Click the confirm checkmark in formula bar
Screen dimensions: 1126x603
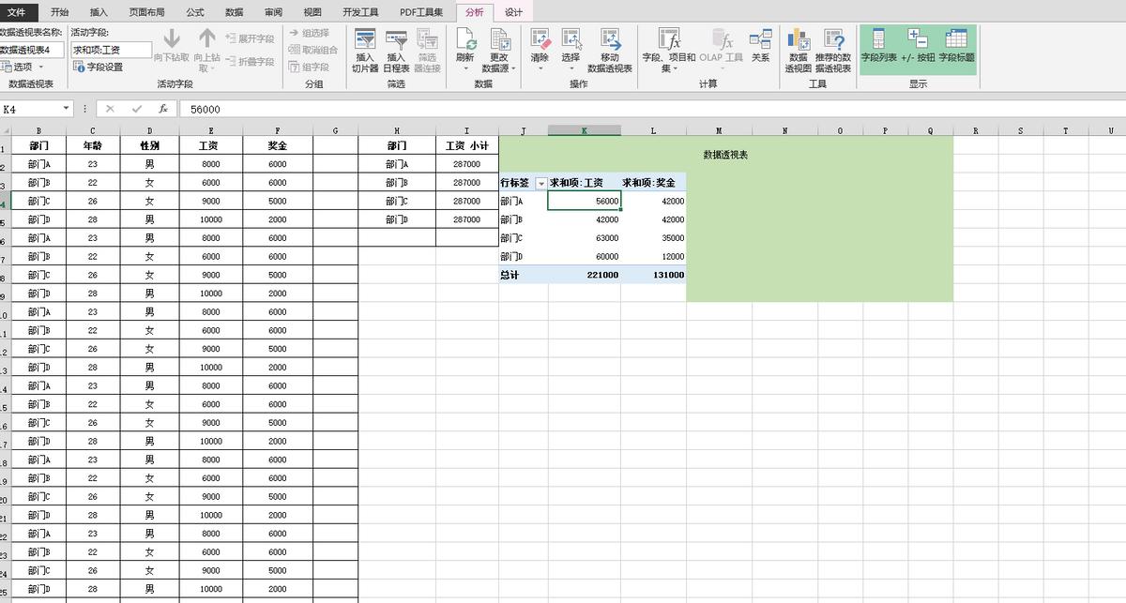tap(137, 109)
